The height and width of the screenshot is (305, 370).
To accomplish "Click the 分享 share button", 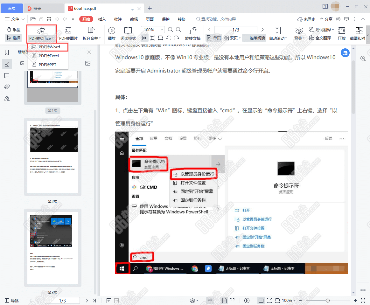I will [x=325, y=19].
